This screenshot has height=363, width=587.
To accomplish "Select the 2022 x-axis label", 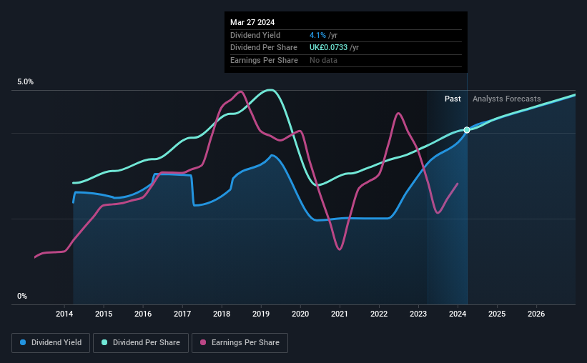I will [379, 314].
